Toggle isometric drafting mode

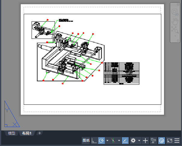click(113, 141)
